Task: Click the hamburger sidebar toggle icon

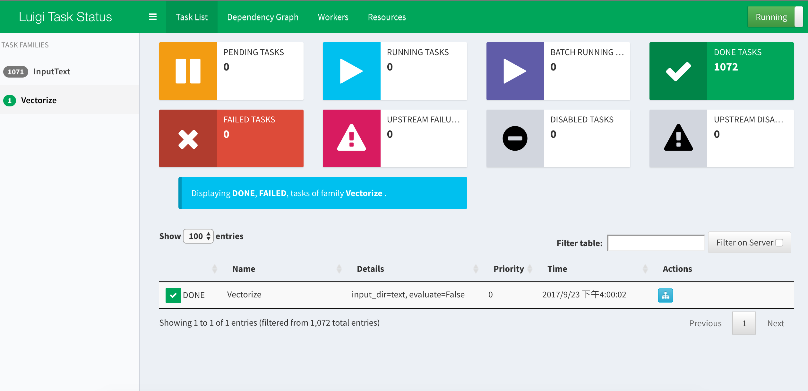Action: (x=153, y=17)
